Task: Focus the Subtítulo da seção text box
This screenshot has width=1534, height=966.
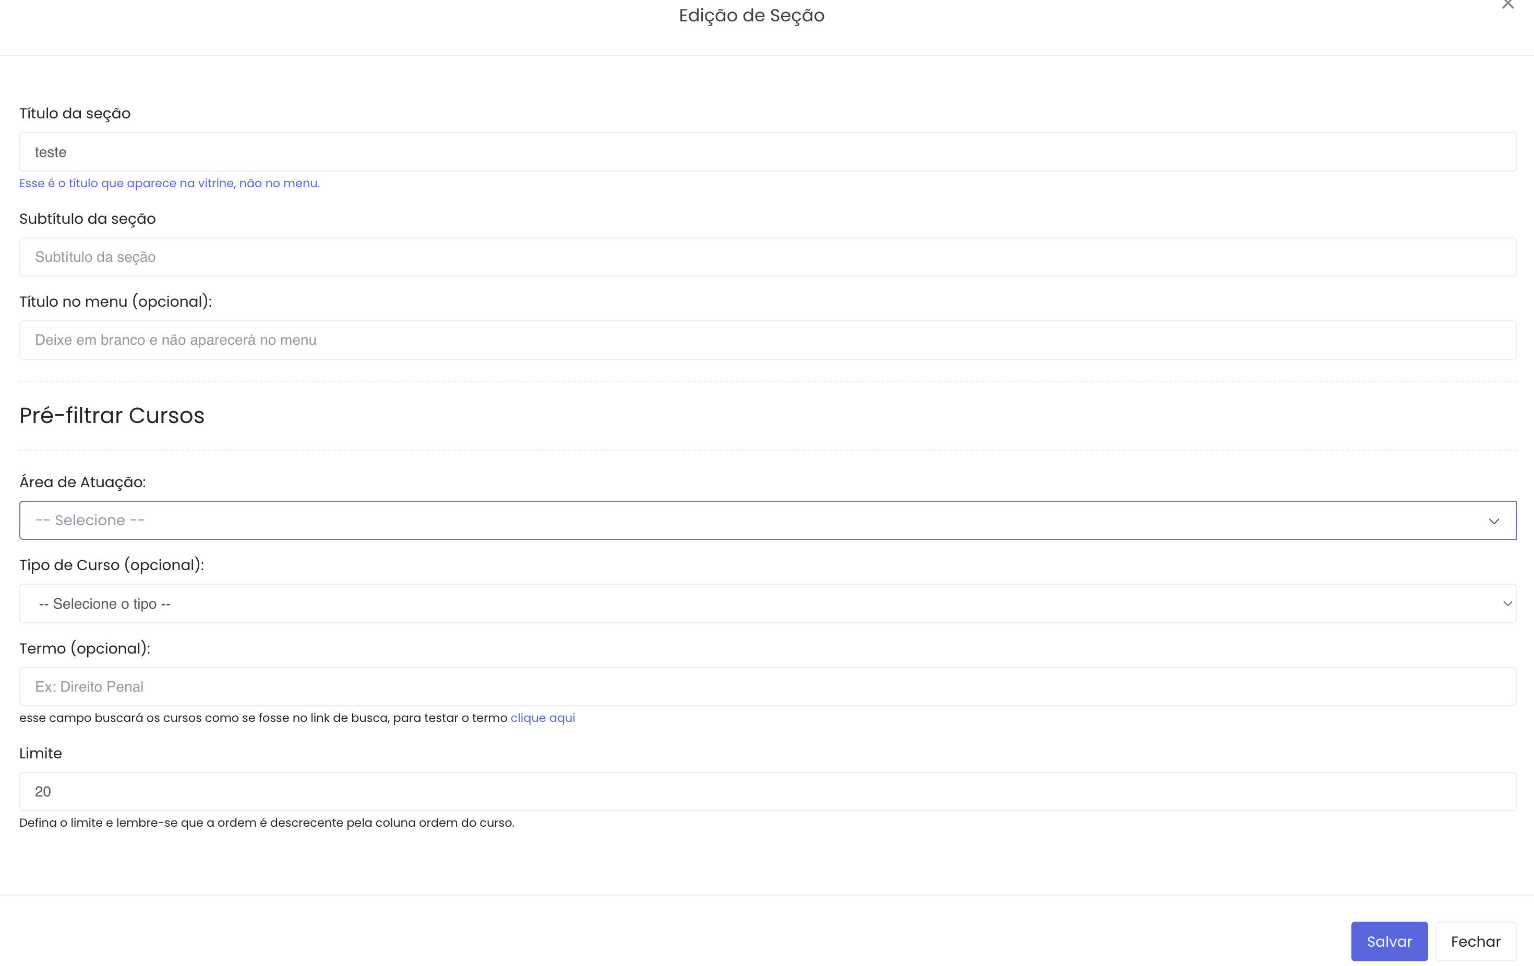Action: [x=767, y=257]
